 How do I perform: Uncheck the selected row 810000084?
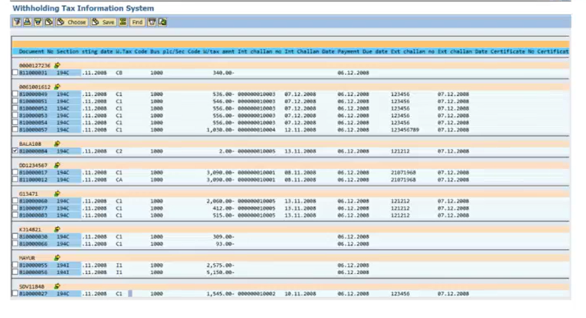15,151
